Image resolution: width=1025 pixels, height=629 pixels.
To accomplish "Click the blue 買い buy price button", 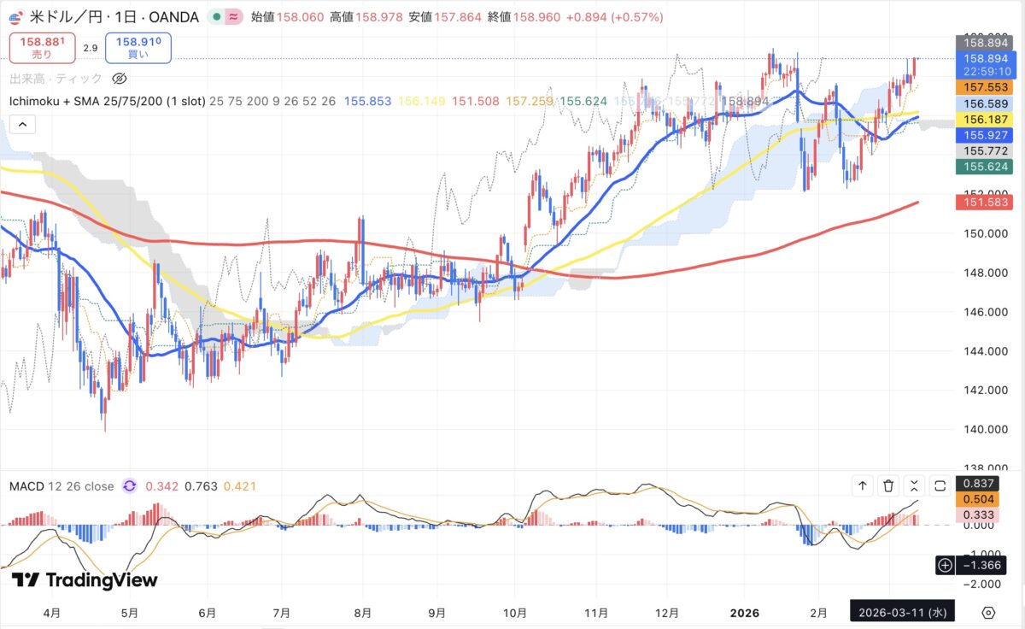I will click(x=138, y=47).
